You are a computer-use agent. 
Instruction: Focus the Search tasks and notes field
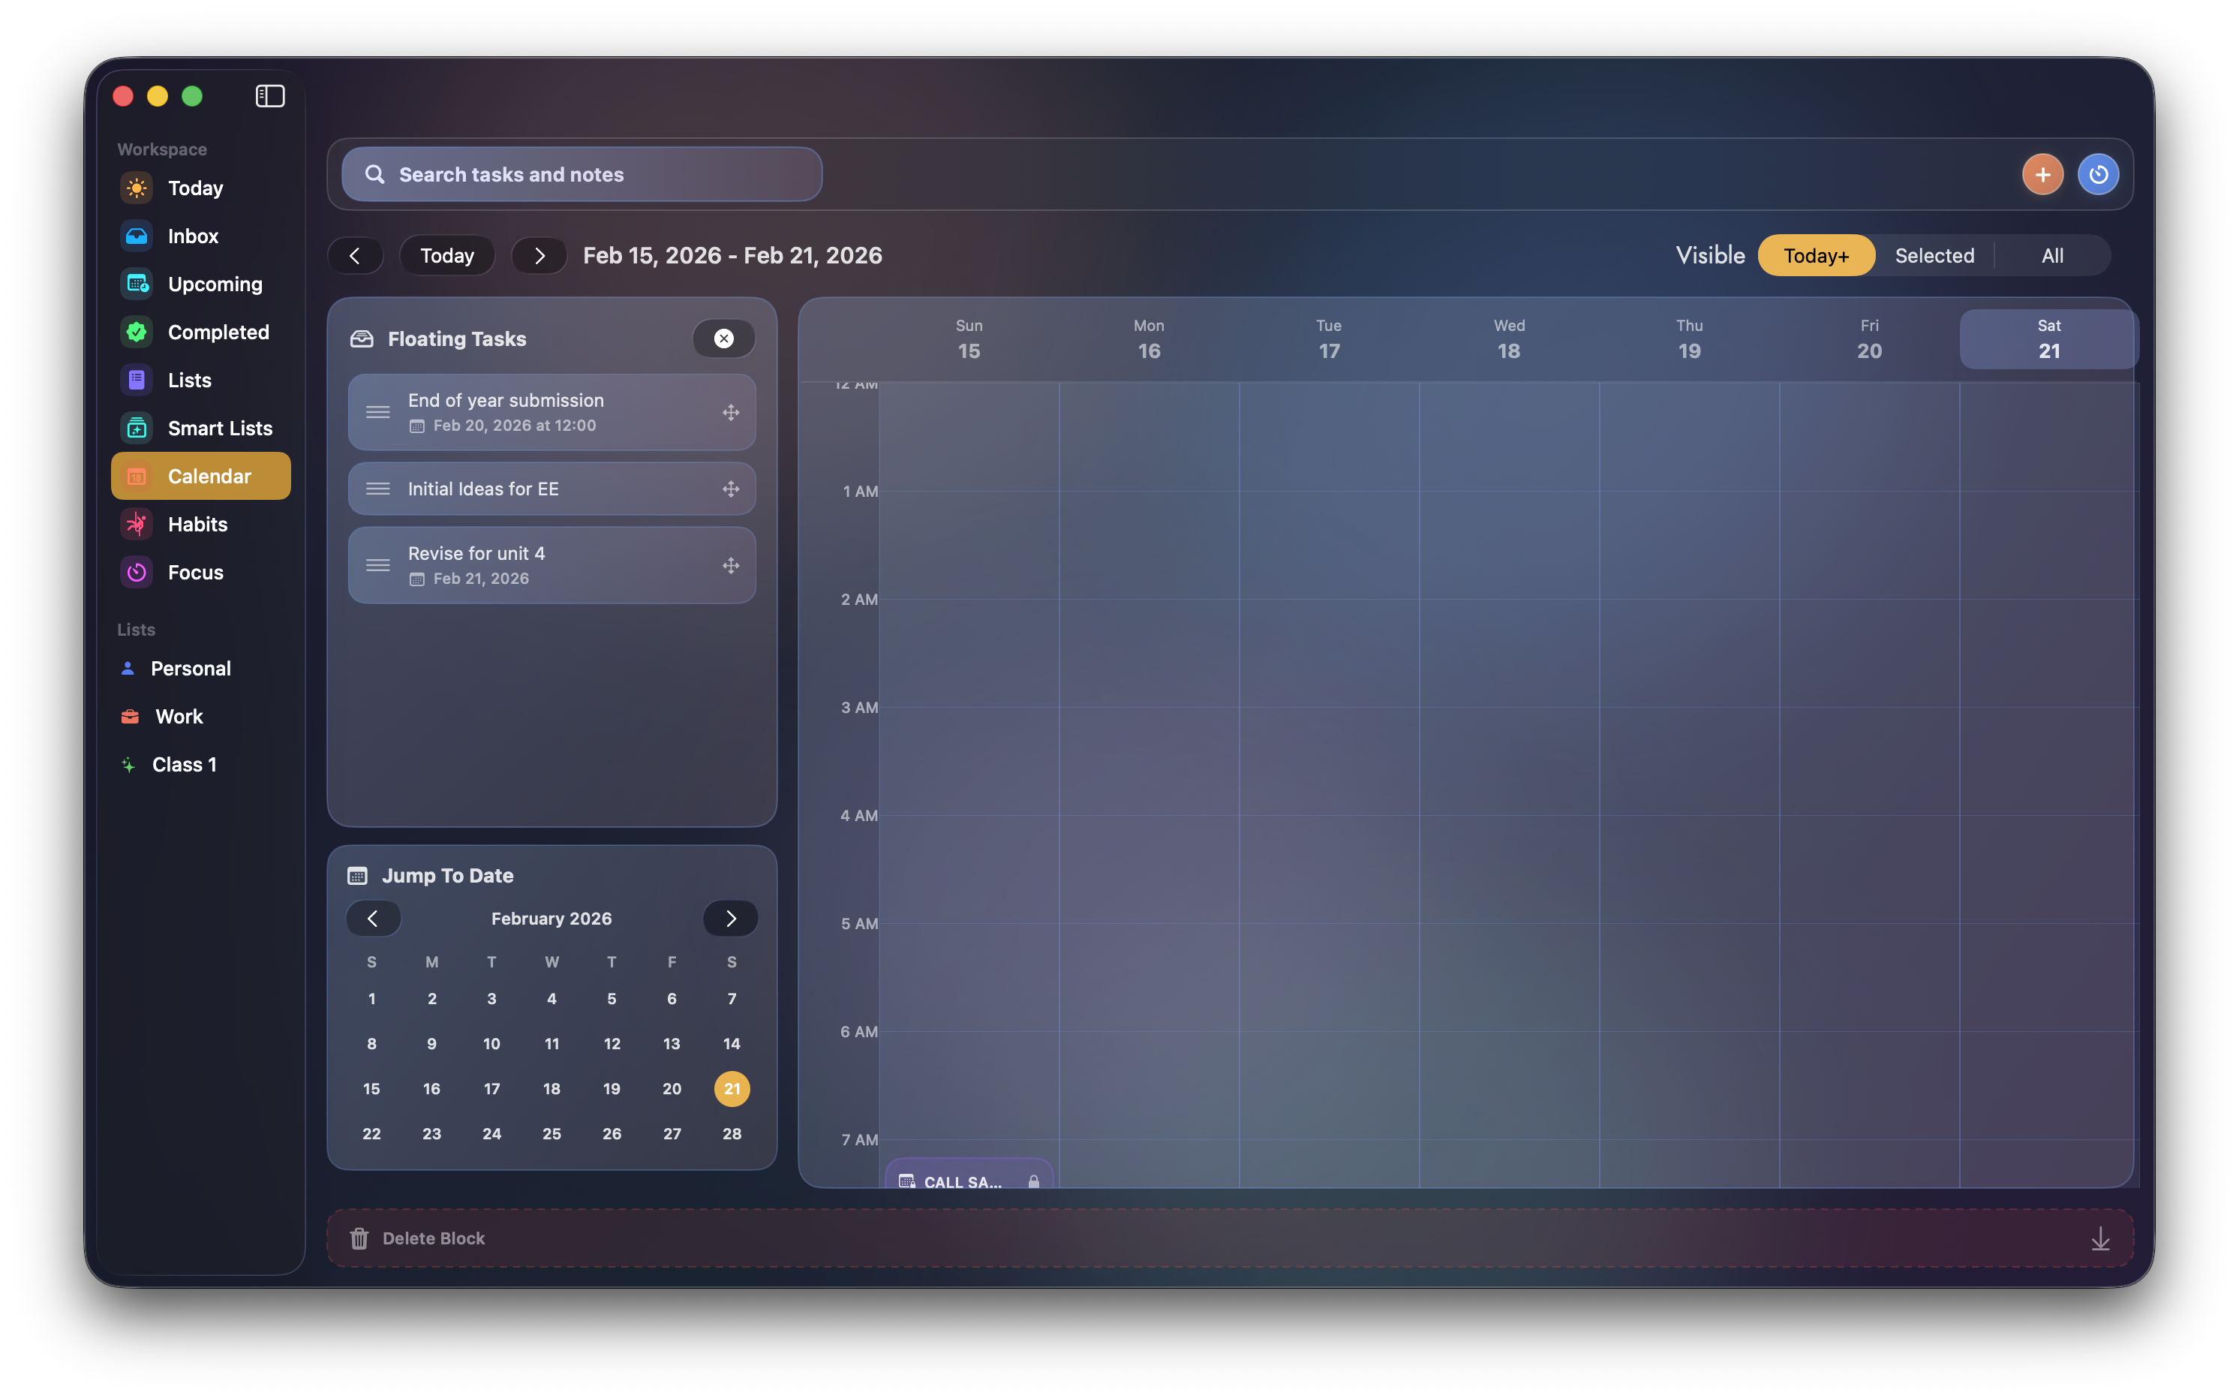click(x=582, y=175)
